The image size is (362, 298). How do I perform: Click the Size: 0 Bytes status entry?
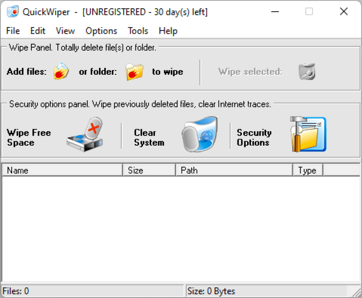pos(266,291)
